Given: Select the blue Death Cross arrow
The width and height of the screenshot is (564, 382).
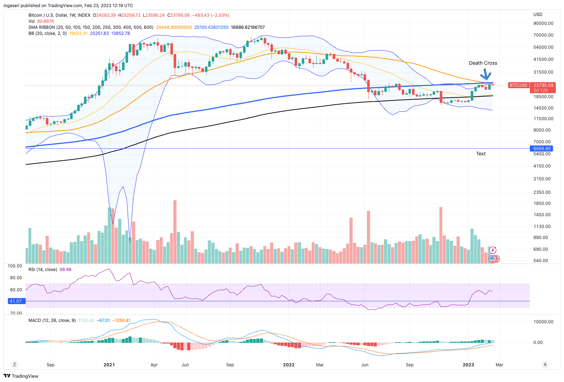Looking at the screenshot, I should tap(485, 75).
